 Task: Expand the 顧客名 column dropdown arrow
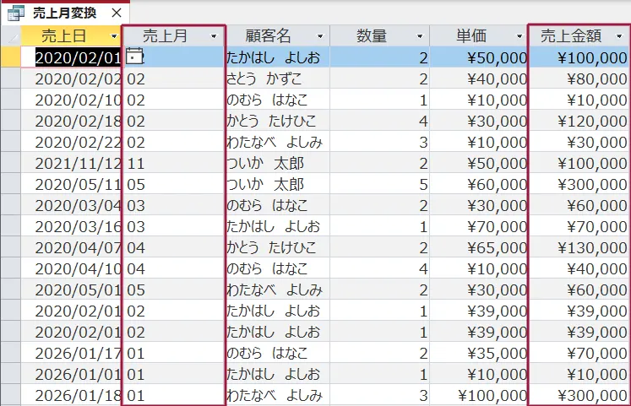pos(319,36)
